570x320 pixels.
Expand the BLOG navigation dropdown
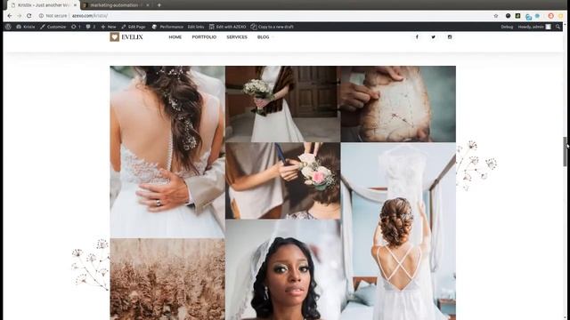coord(265,37)
